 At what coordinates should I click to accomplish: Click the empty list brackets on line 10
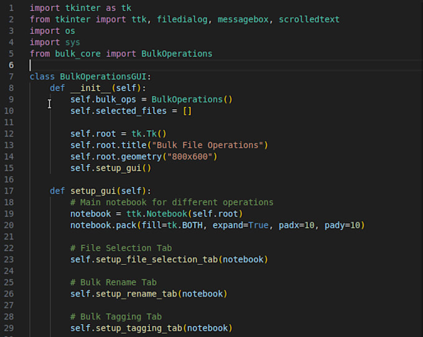coord(187,111)
